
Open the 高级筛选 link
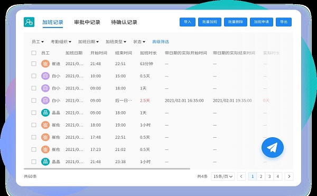(x=161, y=42)
